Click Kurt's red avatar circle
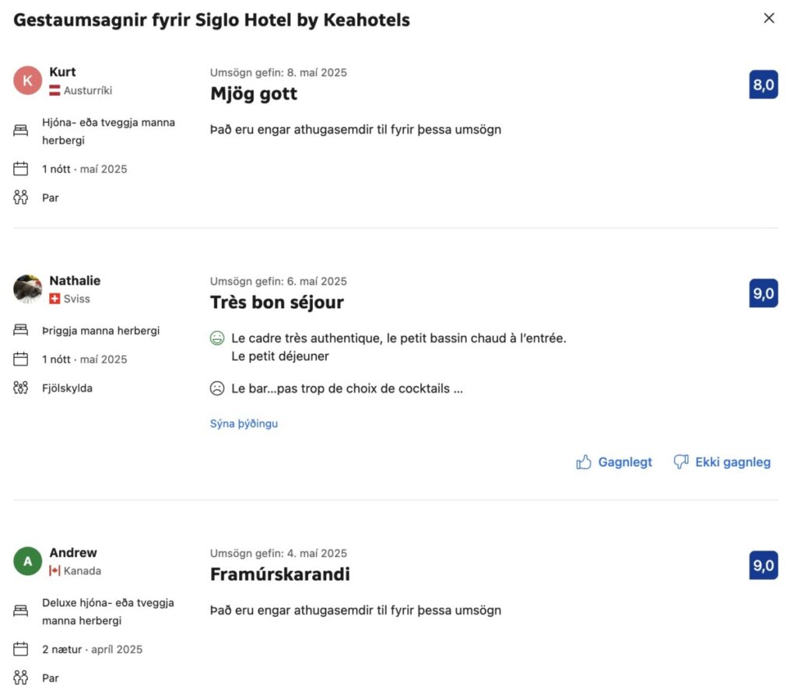This screenshot has width=797, height=694. tap(27, 80)
